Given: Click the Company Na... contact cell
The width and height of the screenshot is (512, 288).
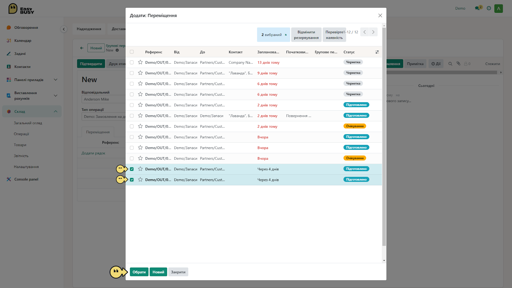Looking at the screenshot, I should 241,62.
